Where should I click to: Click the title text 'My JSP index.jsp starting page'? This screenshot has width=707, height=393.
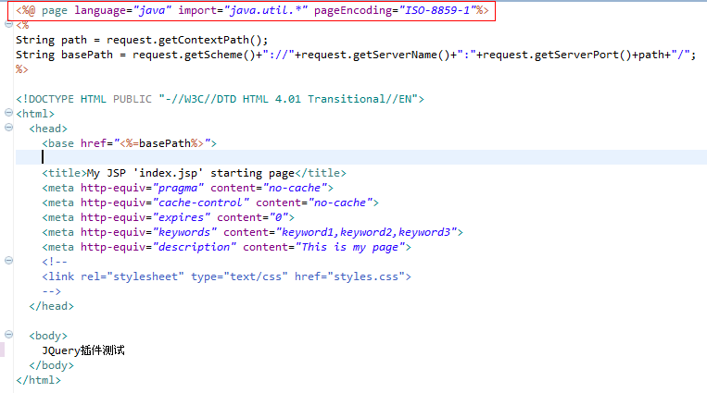(x=190, y=173)
